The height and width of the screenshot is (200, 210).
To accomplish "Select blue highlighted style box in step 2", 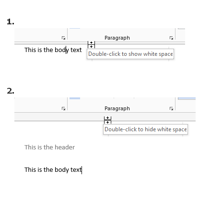I will [187, 98].
